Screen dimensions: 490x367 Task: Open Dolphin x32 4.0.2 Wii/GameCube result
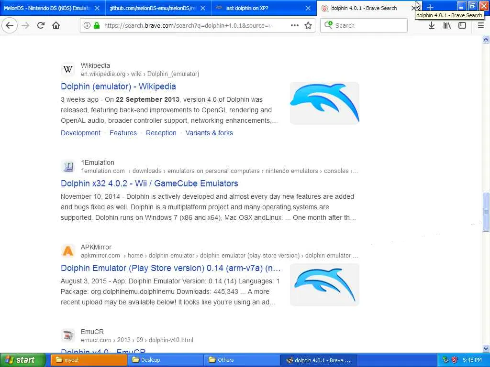149,183
